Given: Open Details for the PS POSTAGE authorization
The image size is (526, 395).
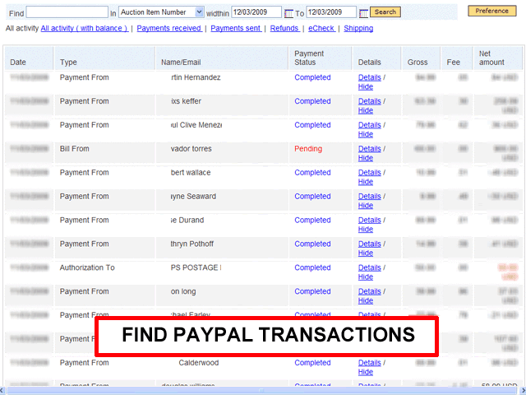Looking at the screenshot, I should (x=369, y=268).
